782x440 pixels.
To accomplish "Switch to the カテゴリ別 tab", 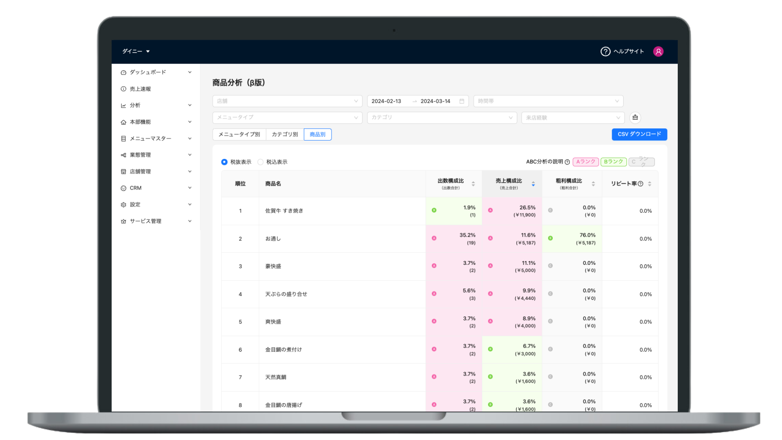I will [284, 134].
